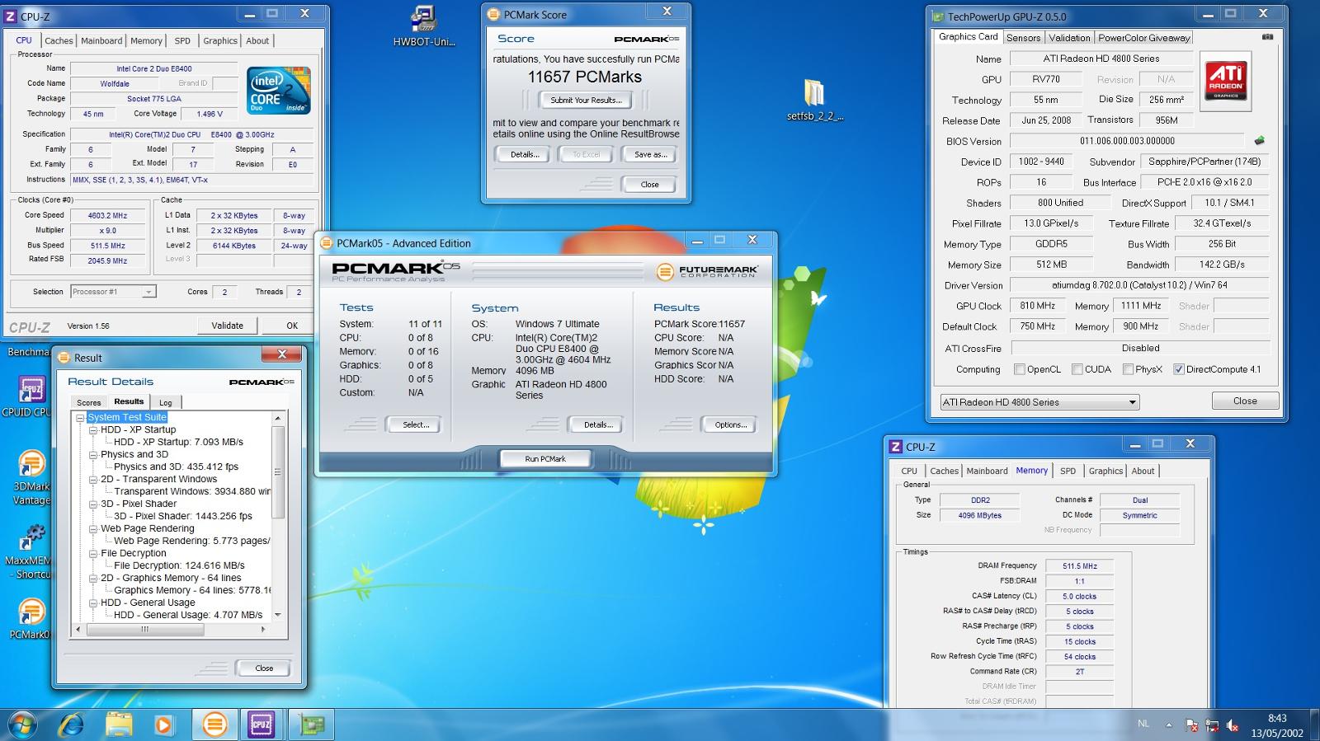Image resolution: width=1320 pixels, height=741 pixels.
Task: Collapse the 3D - Pixel Shader node
Action: 93,504
